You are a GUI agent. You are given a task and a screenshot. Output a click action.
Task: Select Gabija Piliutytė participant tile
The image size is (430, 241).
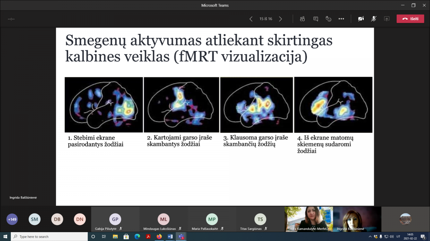tap(115, 219)
